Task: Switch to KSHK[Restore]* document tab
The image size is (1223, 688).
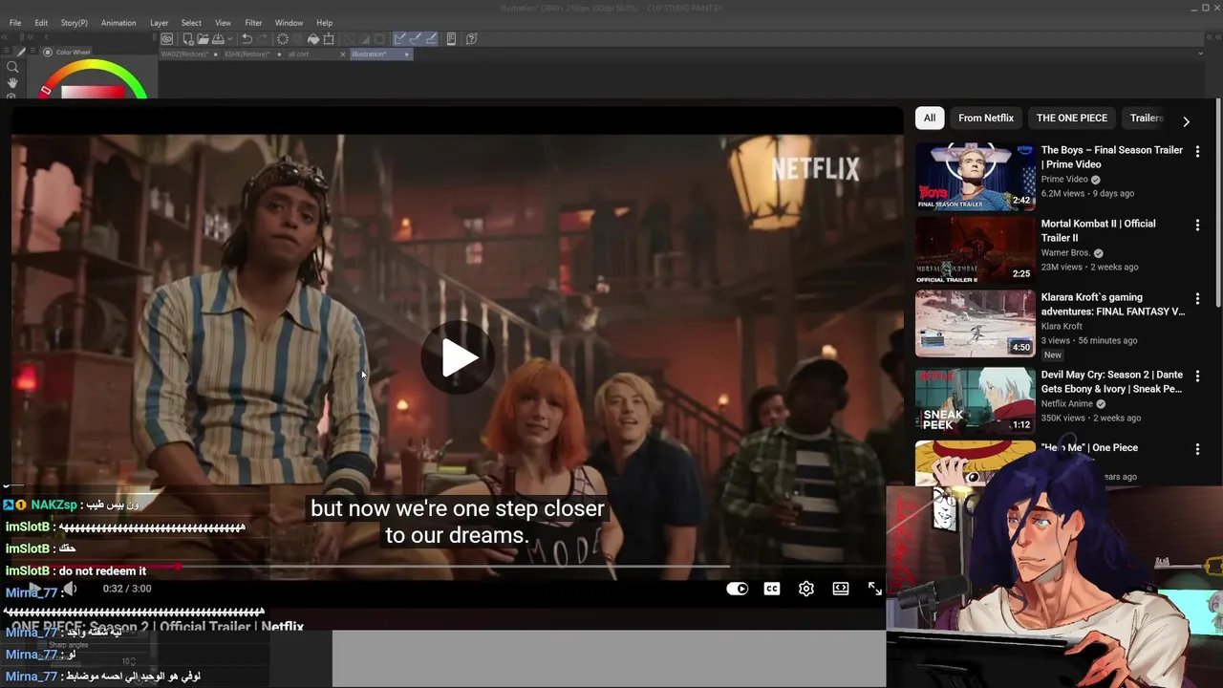Action: point(253,54)
